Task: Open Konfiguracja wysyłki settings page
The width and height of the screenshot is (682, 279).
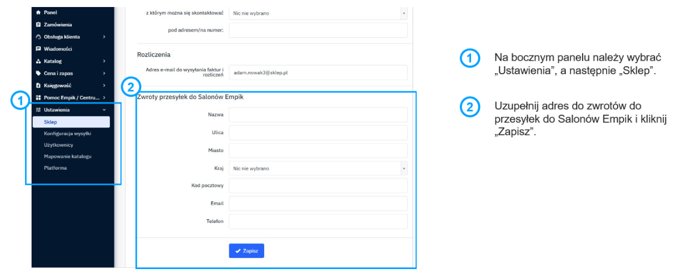Action: 67,133
